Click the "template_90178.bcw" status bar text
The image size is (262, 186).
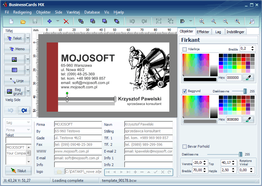tap(119, 181)
